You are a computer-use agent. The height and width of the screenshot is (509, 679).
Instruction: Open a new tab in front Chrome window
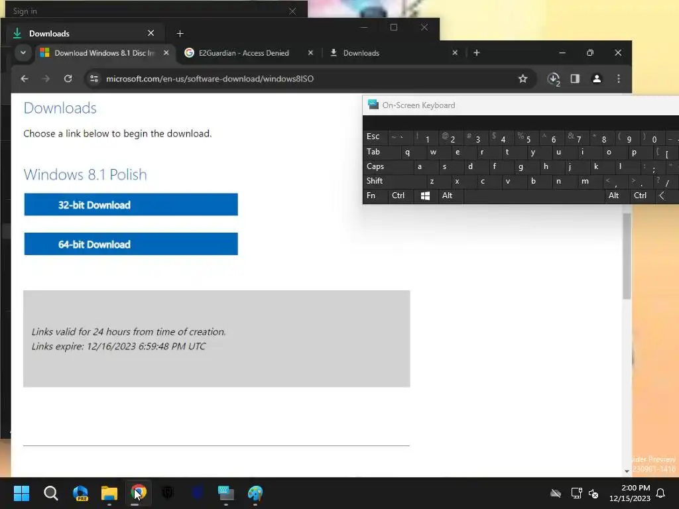point(477,53)
